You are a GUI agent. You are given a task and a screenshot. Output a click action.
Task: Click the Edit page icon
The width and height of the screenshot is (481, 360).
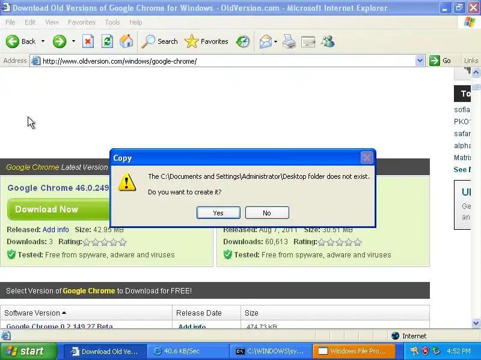308,41
